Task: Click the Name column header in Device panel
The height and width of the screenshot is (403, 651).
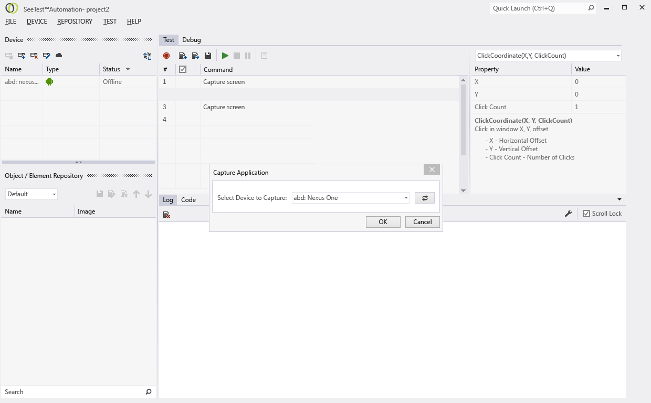Action: (22, 69)
